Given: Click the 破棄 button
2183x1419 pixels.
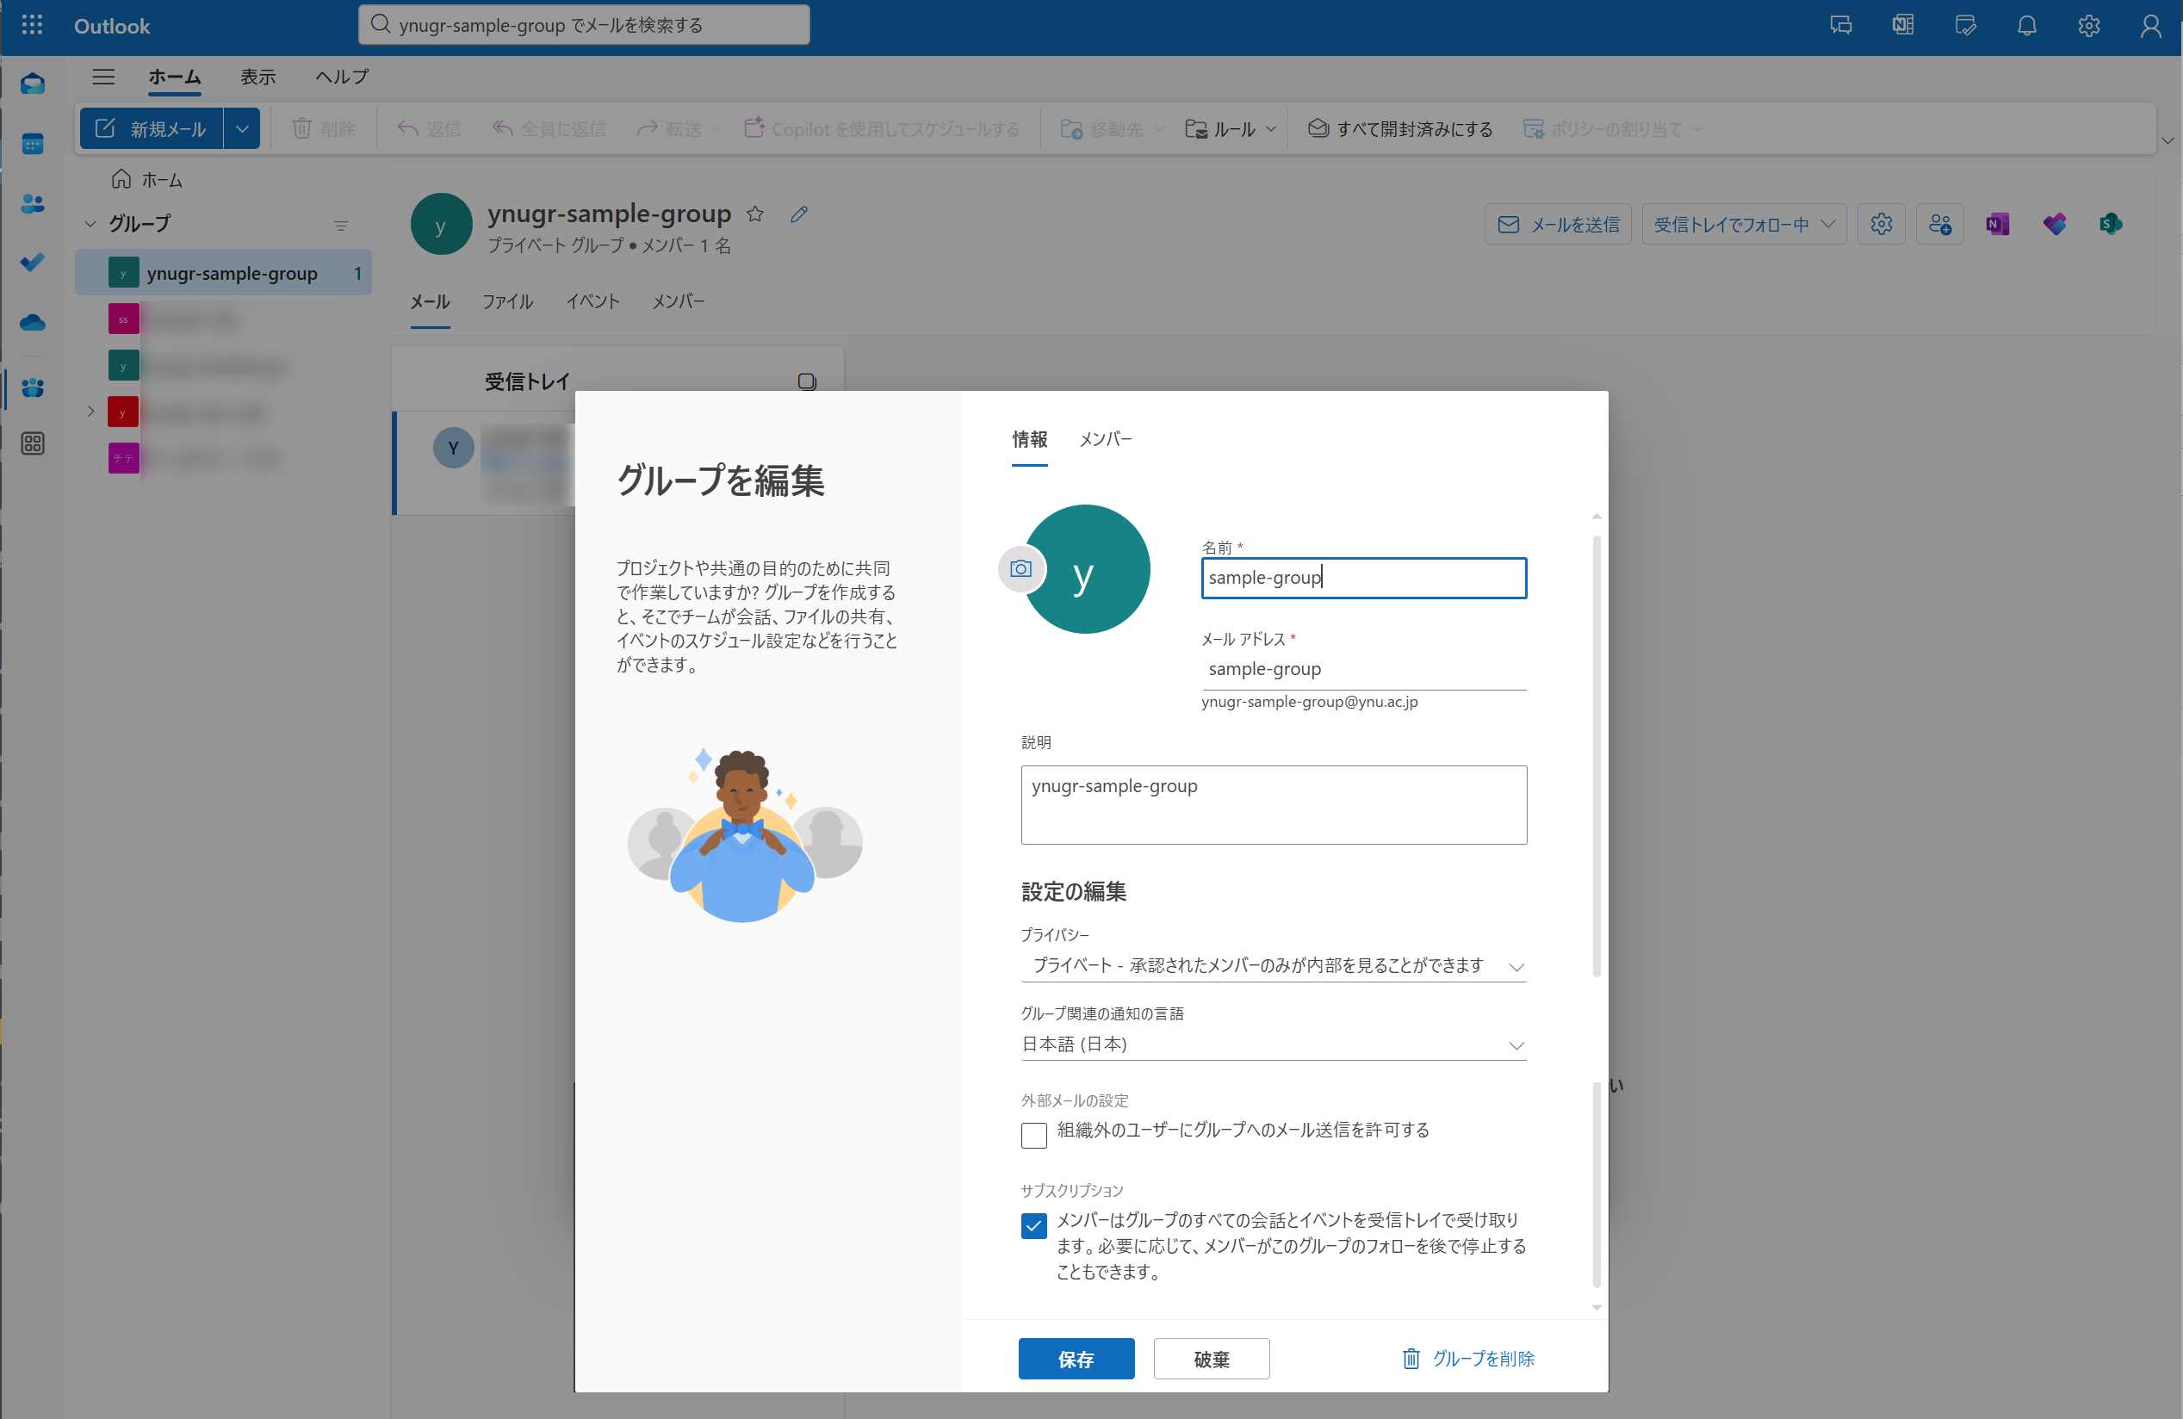Looking at the screenshot, I should tap(1211, 1359).
